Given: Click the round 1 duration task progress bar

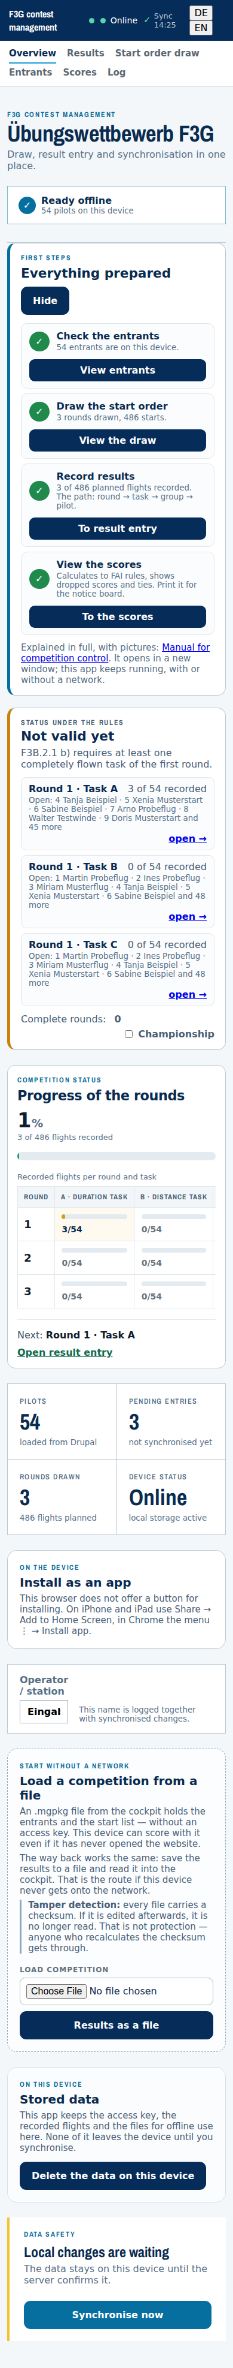Looking at the screenshot, I should pyautogui.click(x=94, y=1216).
